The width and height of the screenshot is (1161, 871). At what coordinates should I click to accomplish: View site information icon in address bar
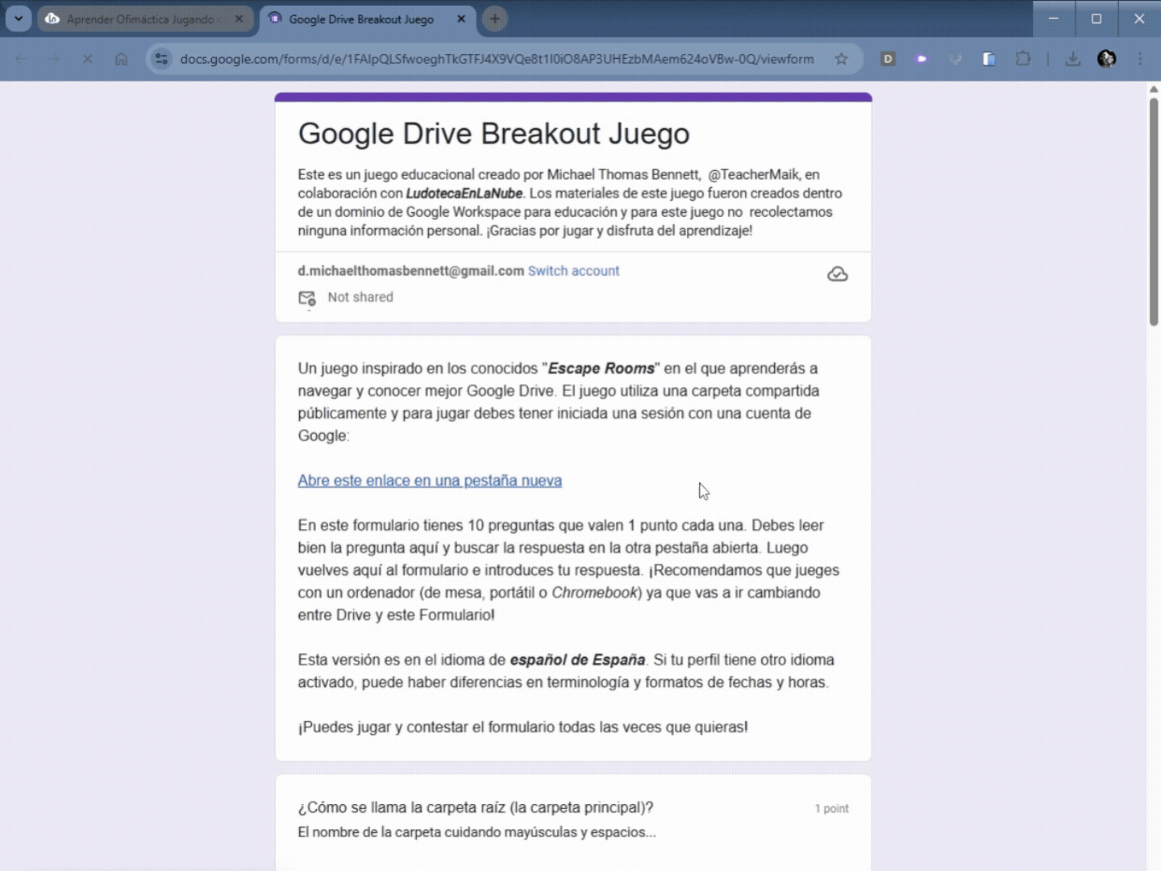click(161, 58)
